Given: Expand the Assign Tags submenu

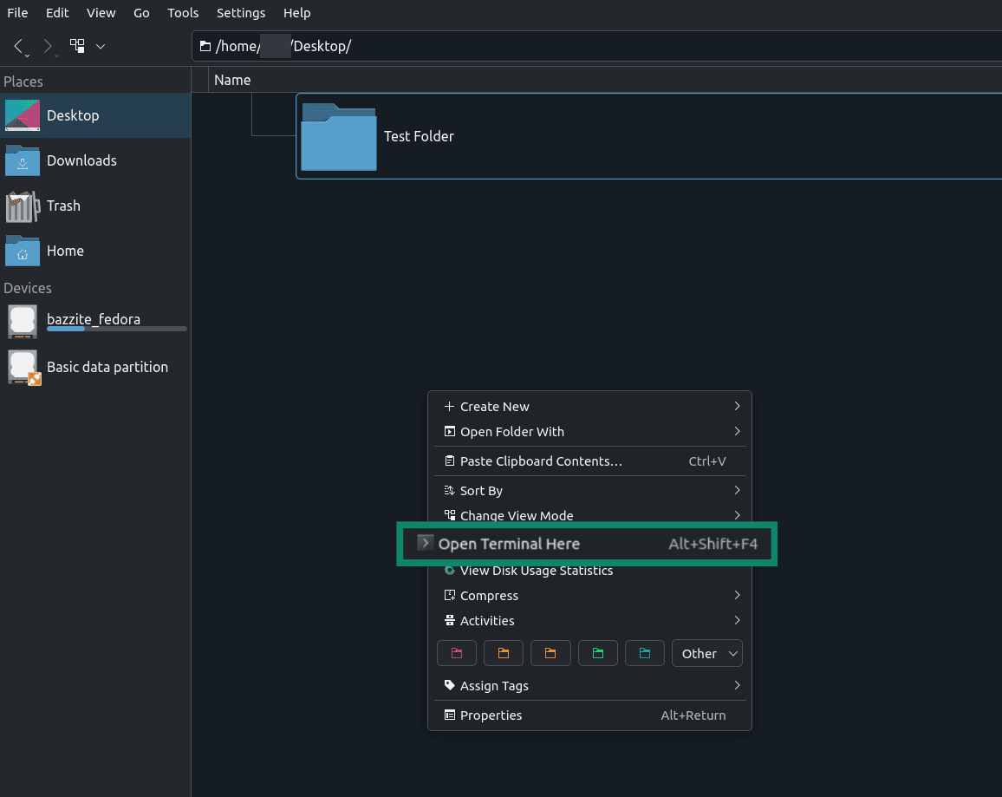Looking at the screenshot, I should (589, 686).
